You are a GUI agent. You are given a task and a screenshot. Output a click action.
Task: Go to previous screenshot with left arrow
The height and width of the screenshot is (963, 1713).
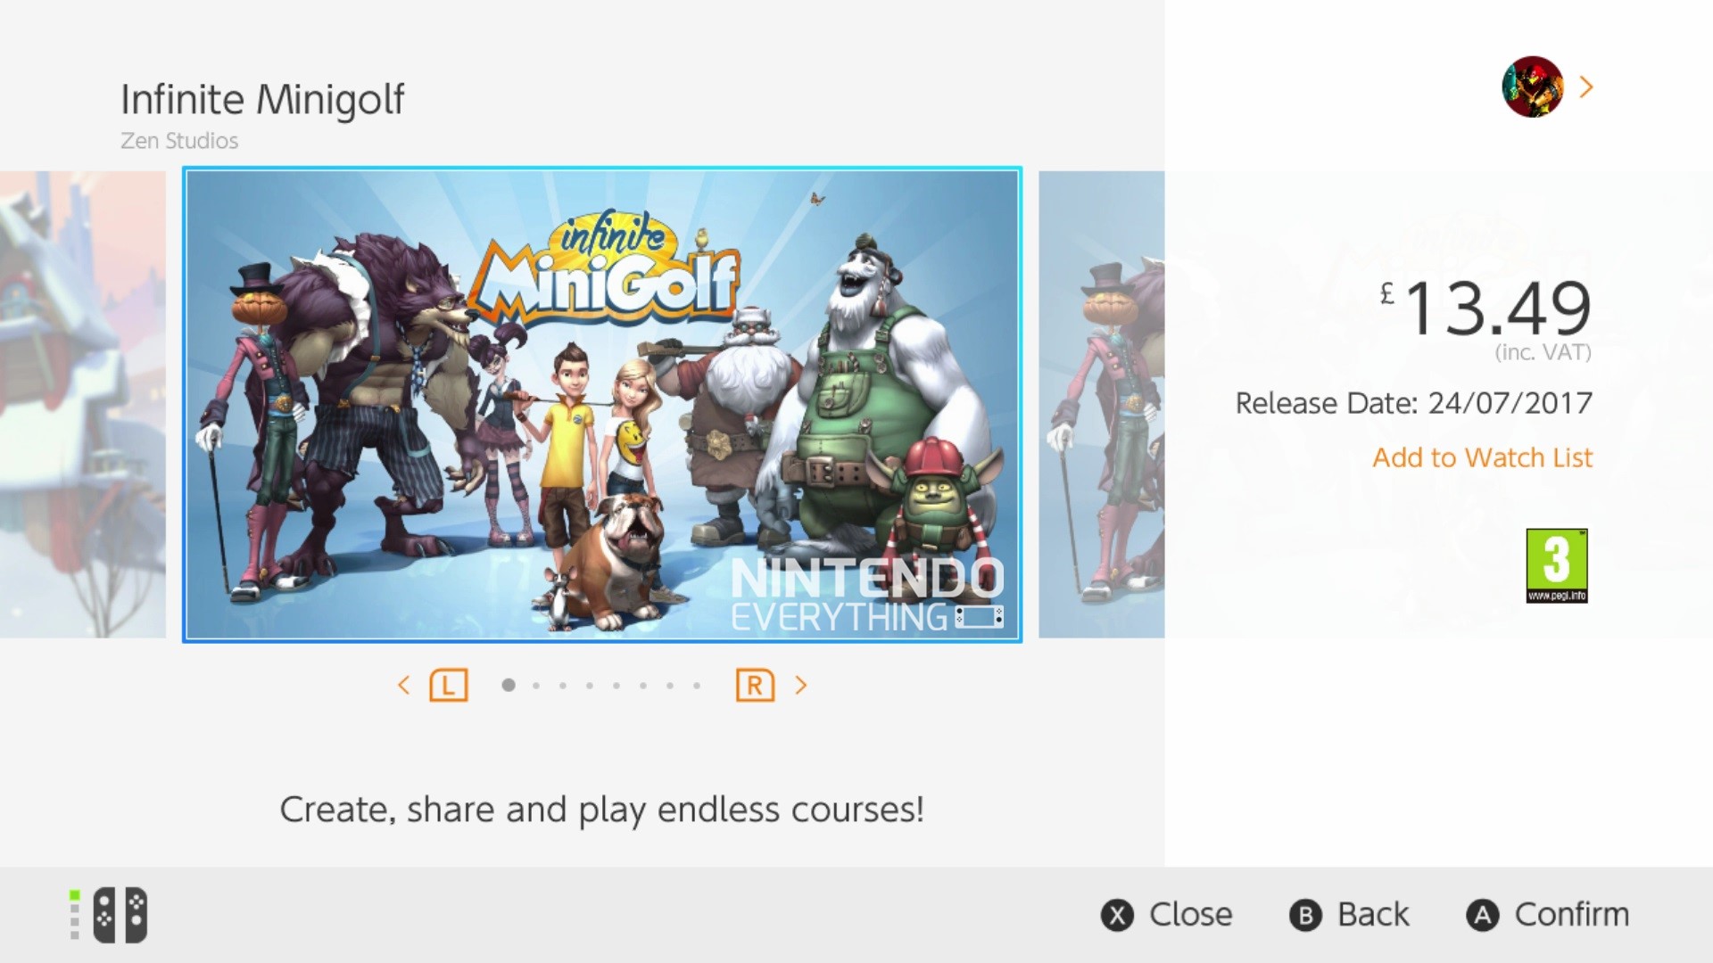pyautogui.click(x=404, y=685)
